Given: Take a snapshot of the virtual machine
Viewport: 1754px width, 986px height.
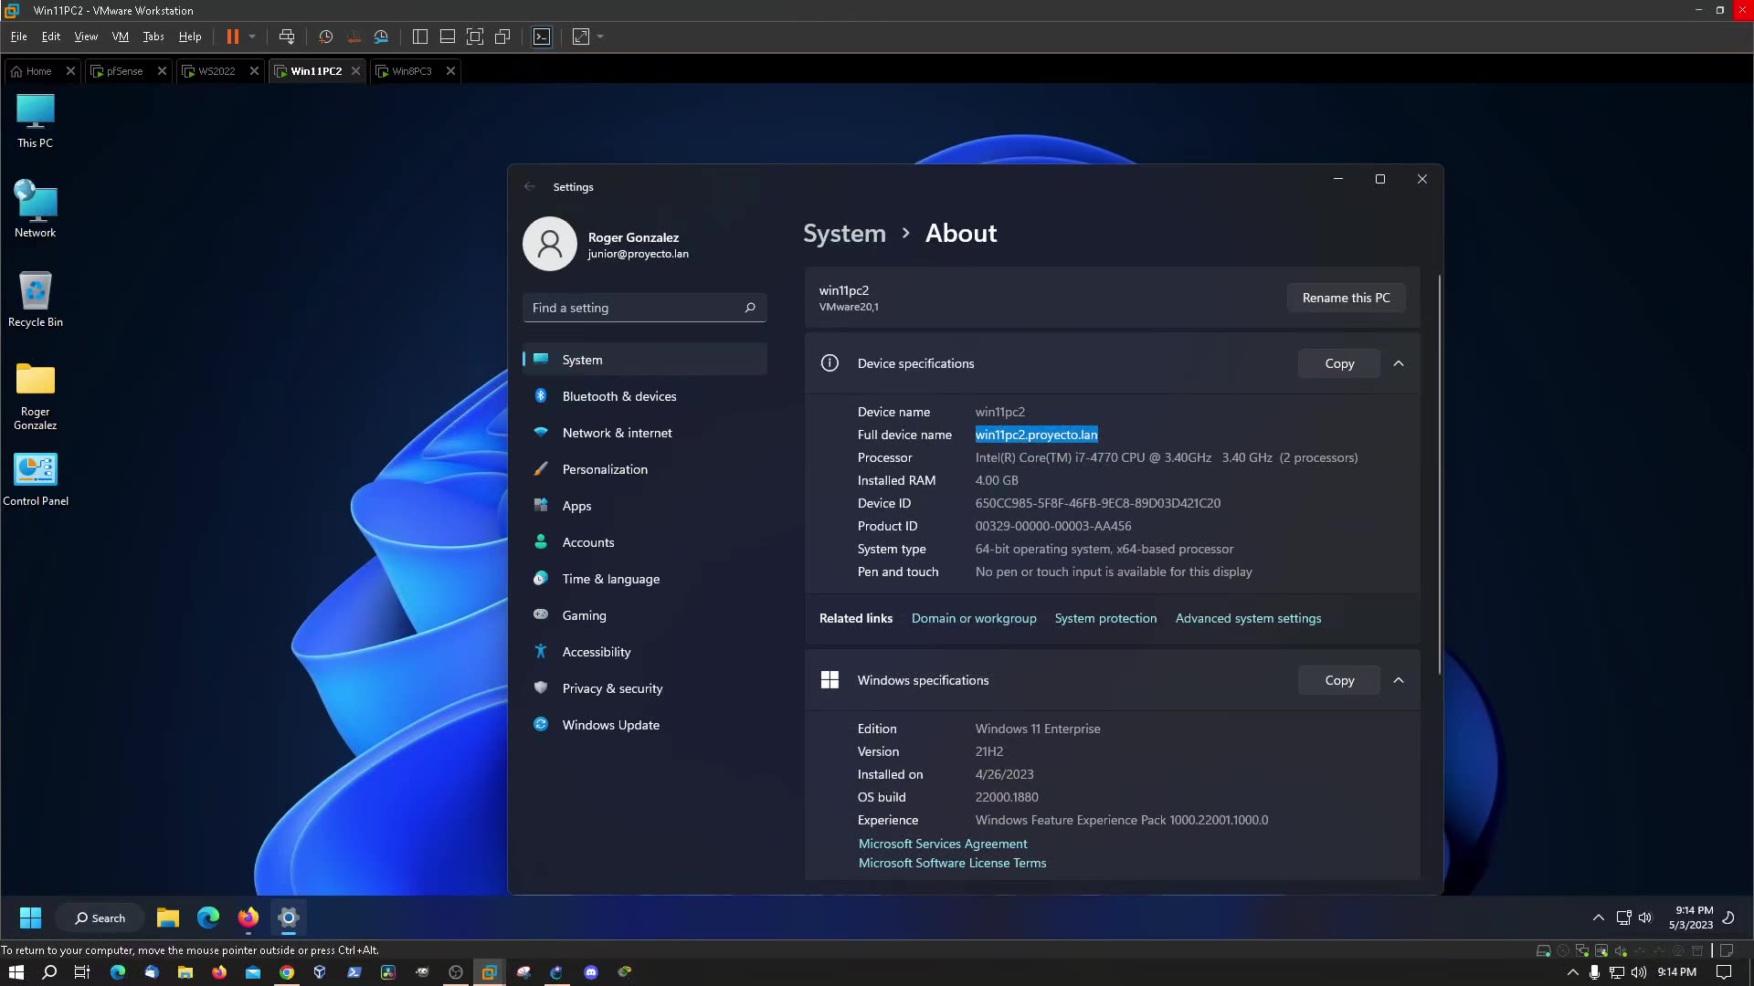Looking at the screenshot, I should pyautogui.click(x=325, y=37).
